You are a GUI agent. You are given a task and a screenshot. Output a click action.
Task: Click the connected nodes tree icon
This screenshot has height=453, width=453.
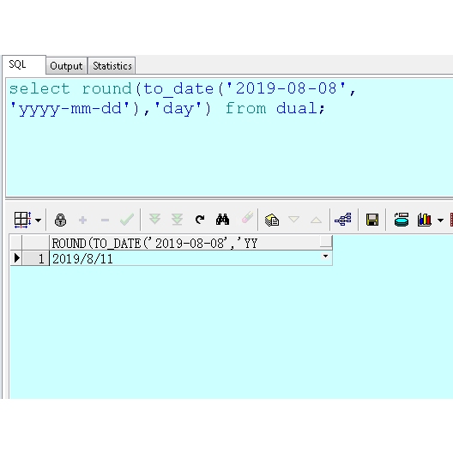pyautogui.click(x=343, y=220)
